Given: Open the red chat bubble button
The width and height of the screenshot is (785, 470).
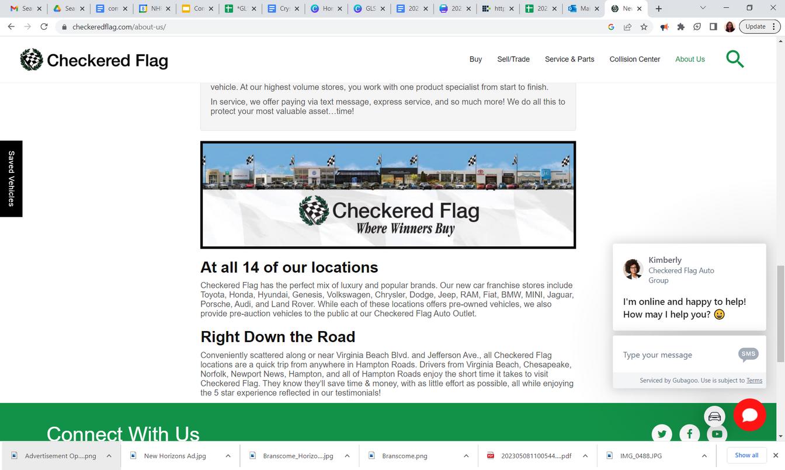Looking at the screenshot, I should (749, 415).
